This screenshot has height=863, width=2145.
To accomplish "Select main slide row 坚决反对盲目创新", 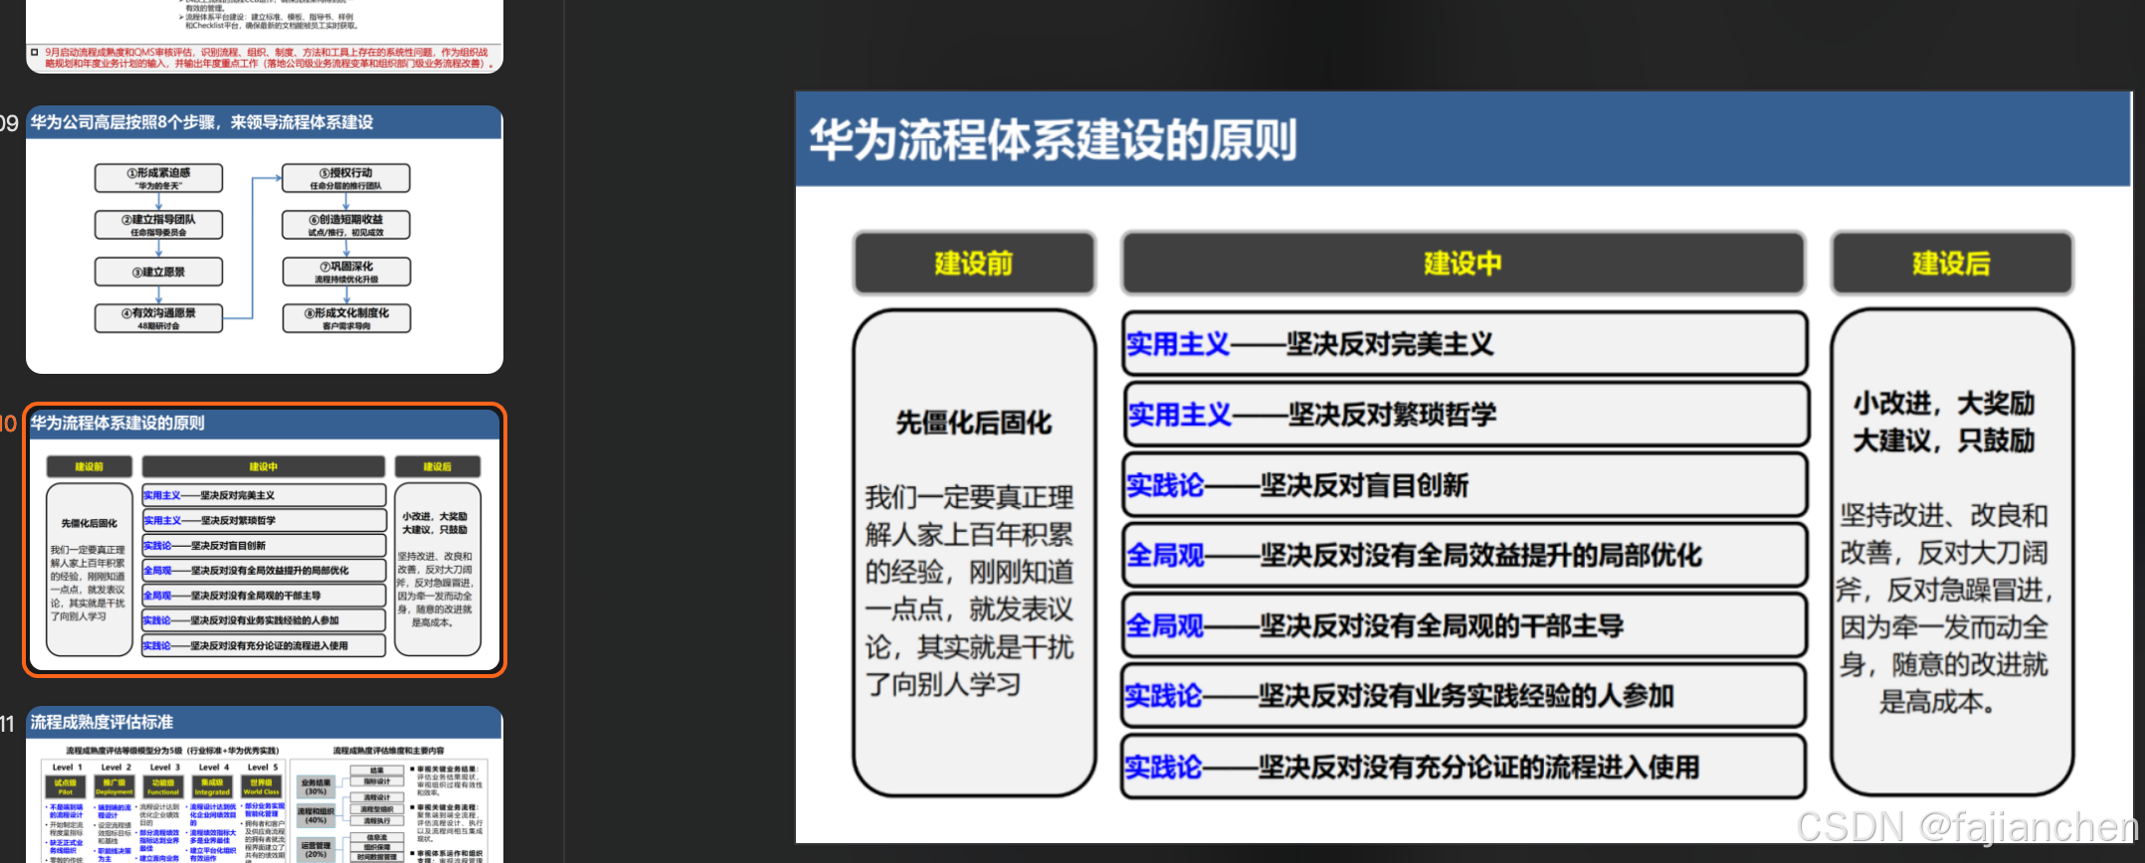I will (1464, 485).
